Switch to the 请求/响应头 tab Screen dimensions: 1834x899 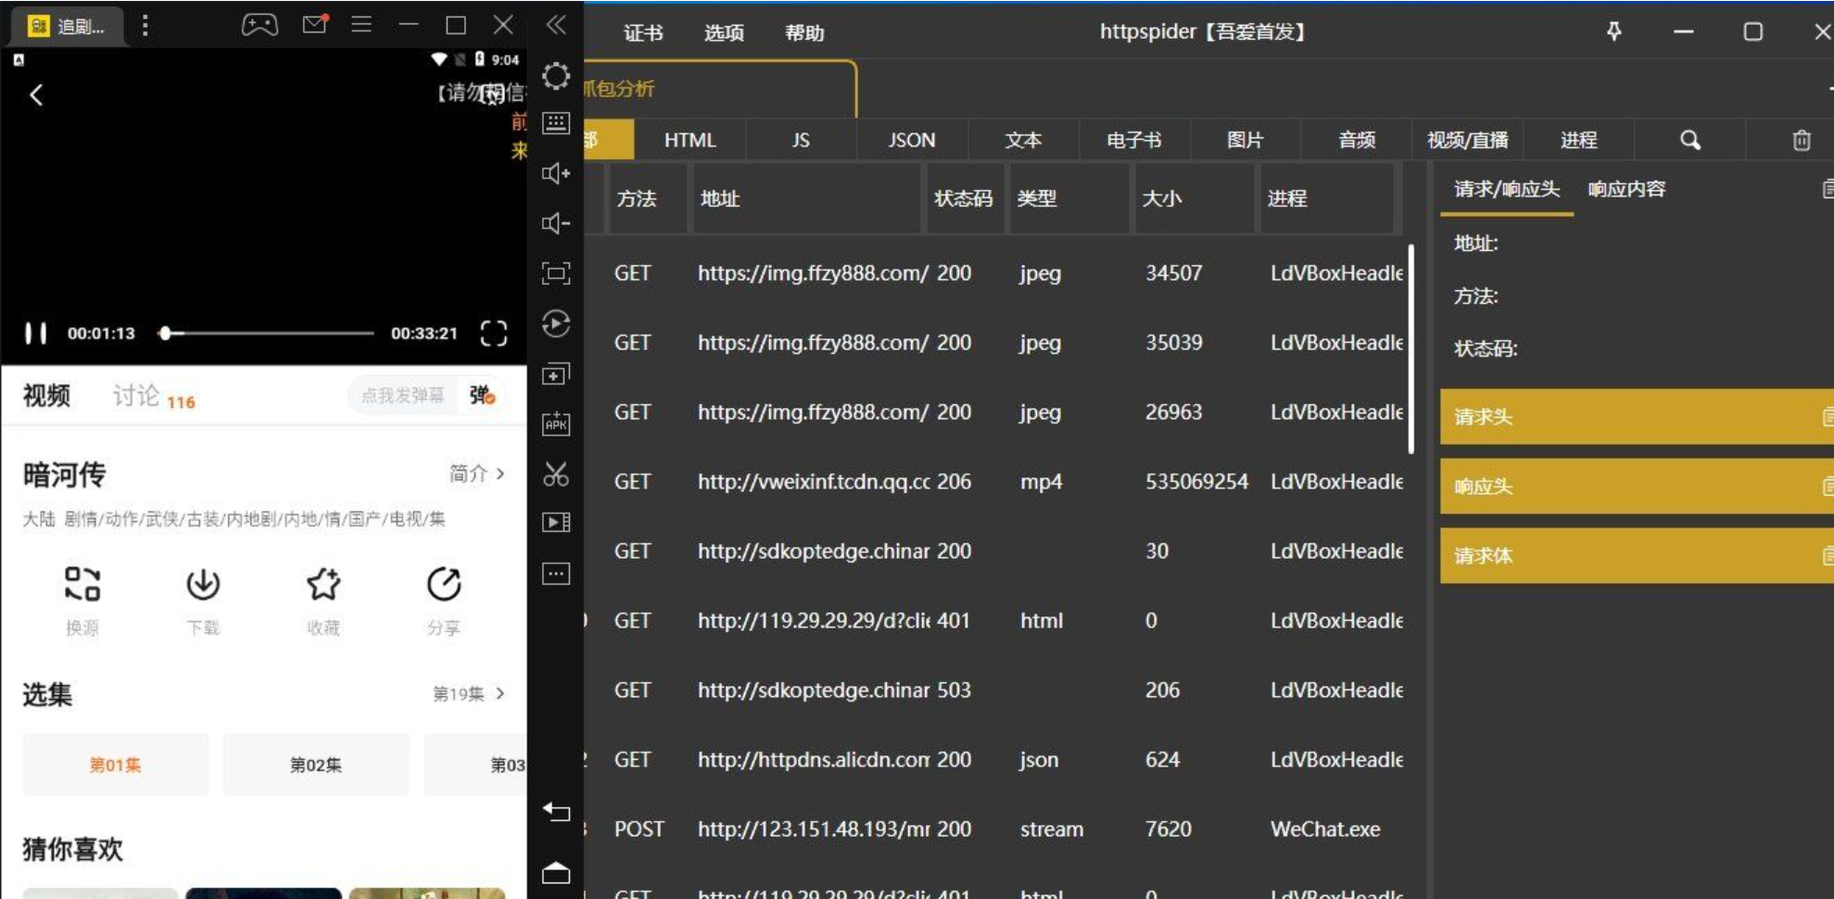point(1507,189)
